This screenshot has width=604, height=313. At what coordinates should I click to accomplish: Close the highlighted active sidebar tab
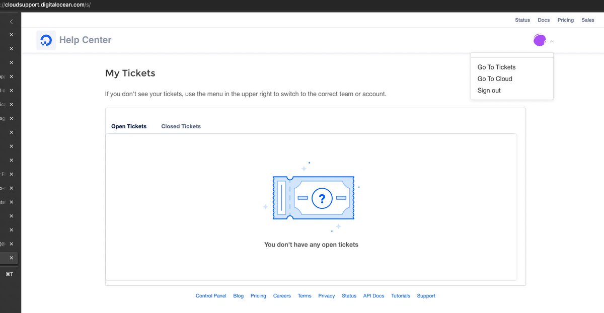pos(11,258)
